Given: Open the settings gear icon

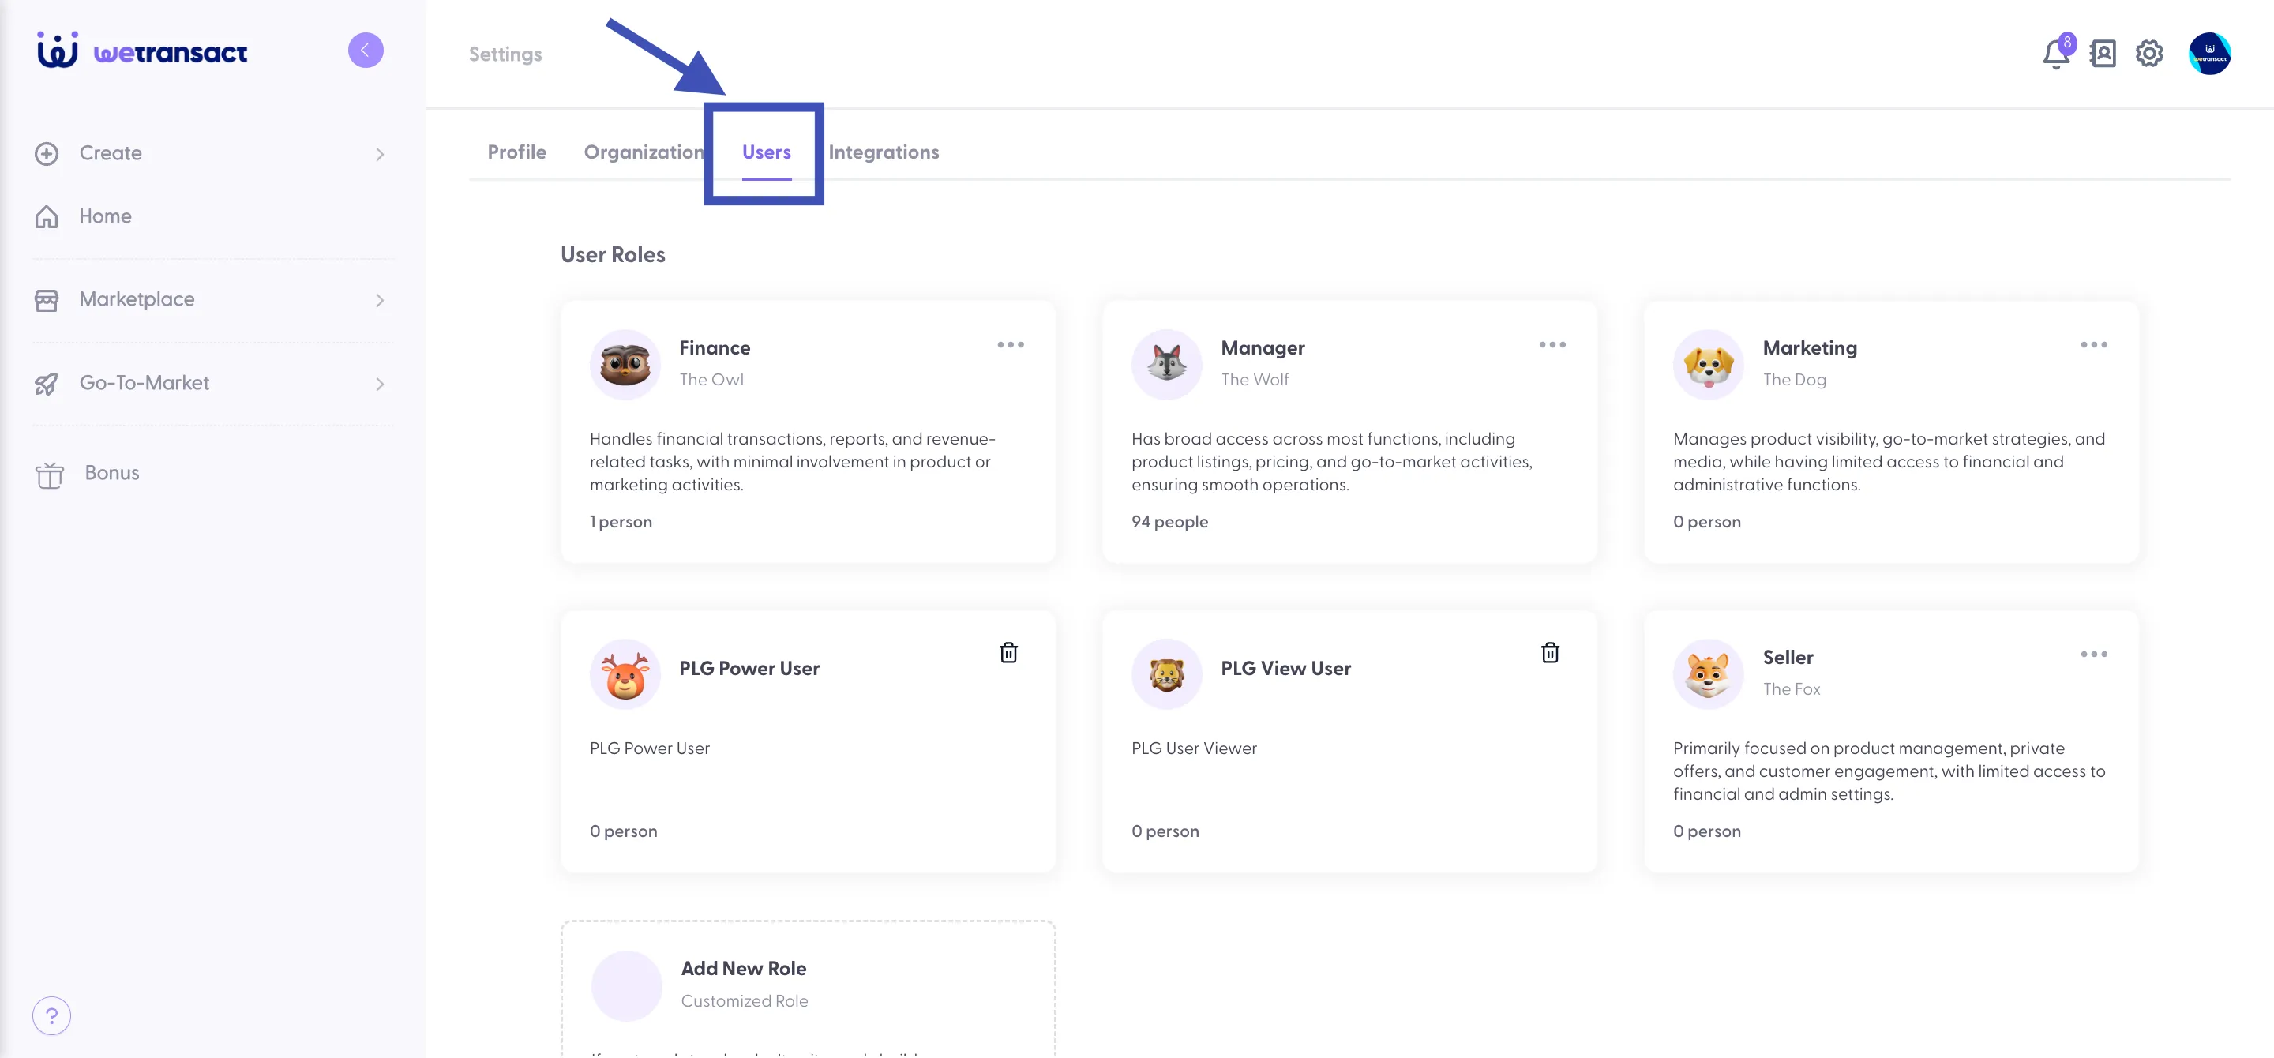Looking at the screenshot, I should click(x=2148, y=54).
